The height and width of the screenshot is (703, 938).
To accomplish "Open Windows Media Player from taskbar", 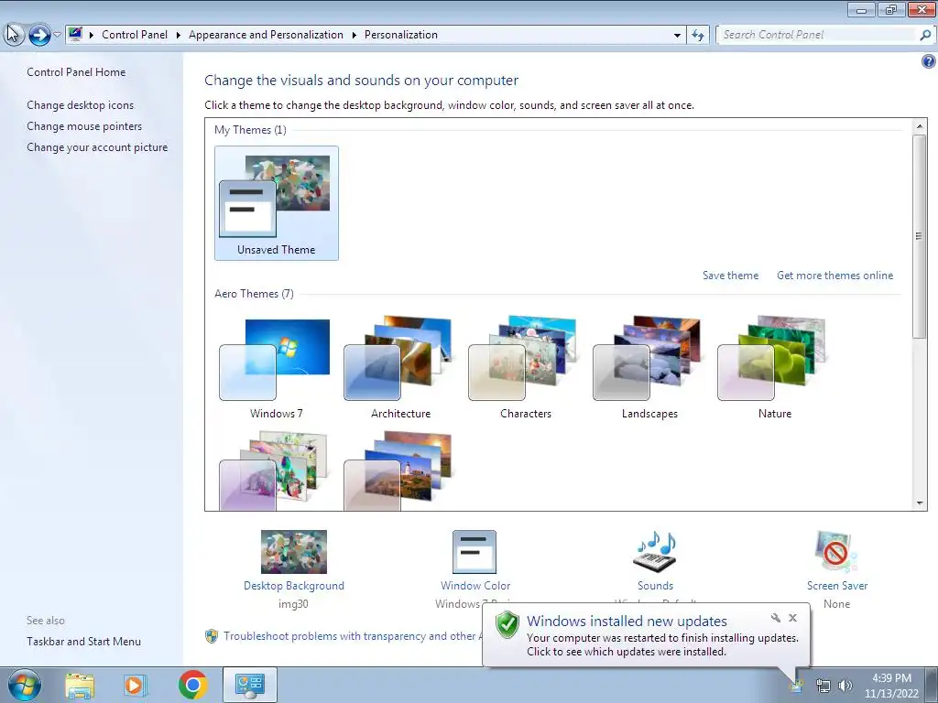I will [135, 686].
